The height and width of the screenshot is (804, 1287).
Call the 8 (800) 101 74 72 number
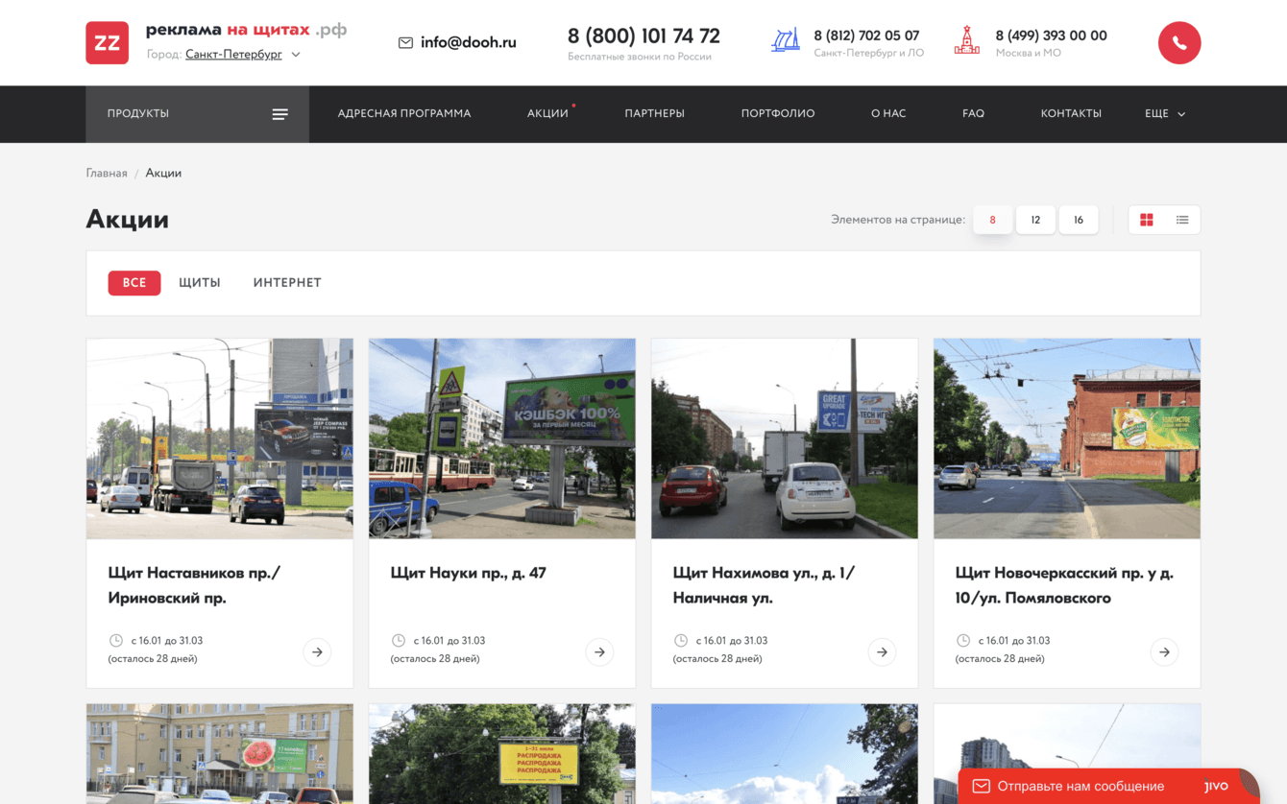click(x=643, y=36)
